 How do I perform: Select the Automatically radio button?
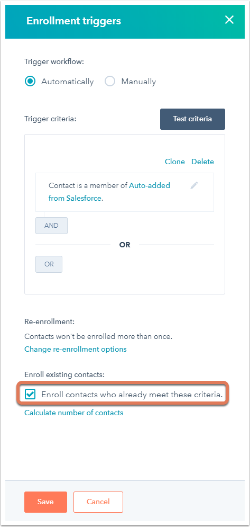(30, 82)
